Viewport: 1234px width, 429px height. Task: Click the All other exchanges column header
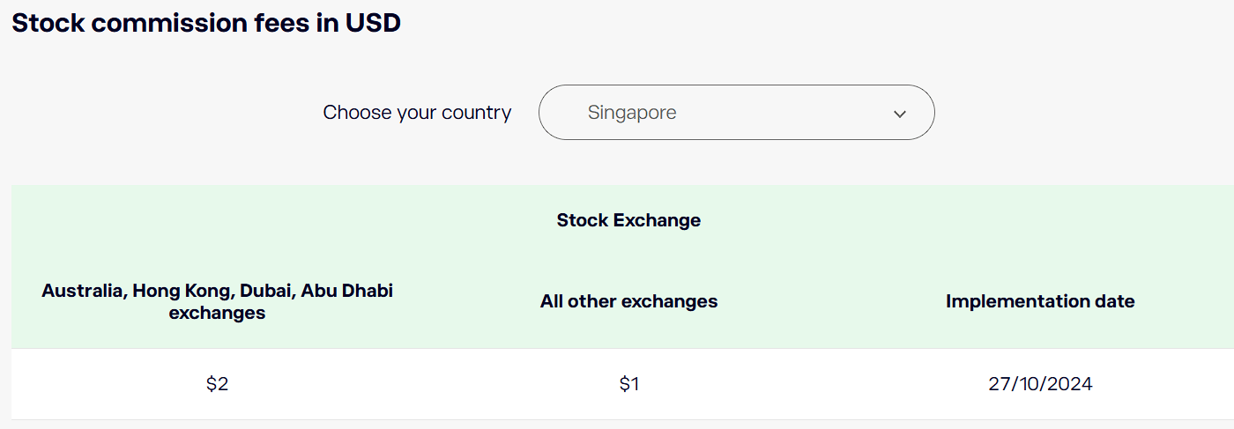click(628, 301)
